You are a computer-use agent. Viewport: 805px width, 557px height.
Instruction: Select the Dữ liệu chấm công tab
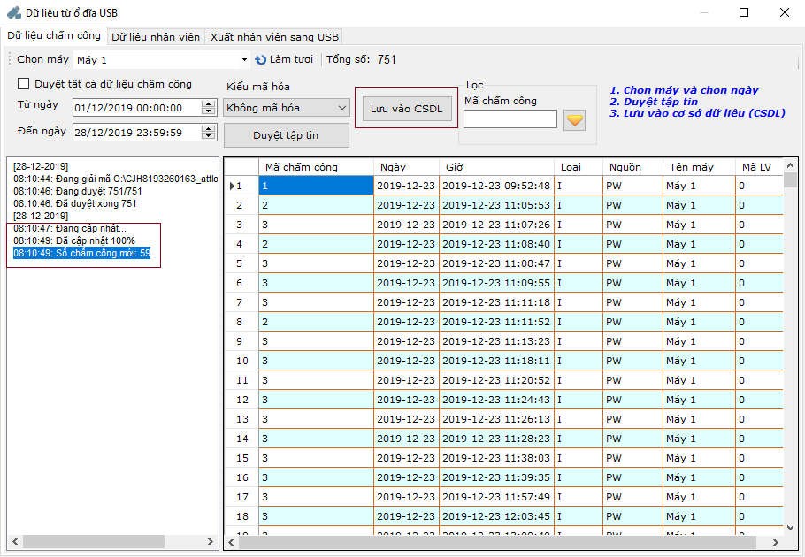click(54, 36)
